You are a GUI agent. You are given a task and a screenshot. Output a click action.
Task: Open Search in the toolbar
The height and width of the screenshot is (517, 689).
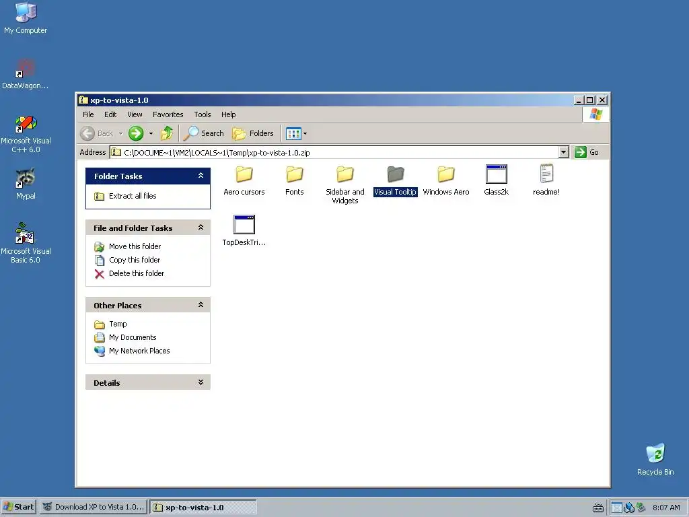203,133
